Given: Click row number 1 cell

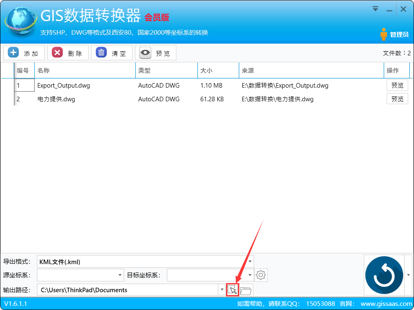Looking at the screenshot, I should [24, 85].
